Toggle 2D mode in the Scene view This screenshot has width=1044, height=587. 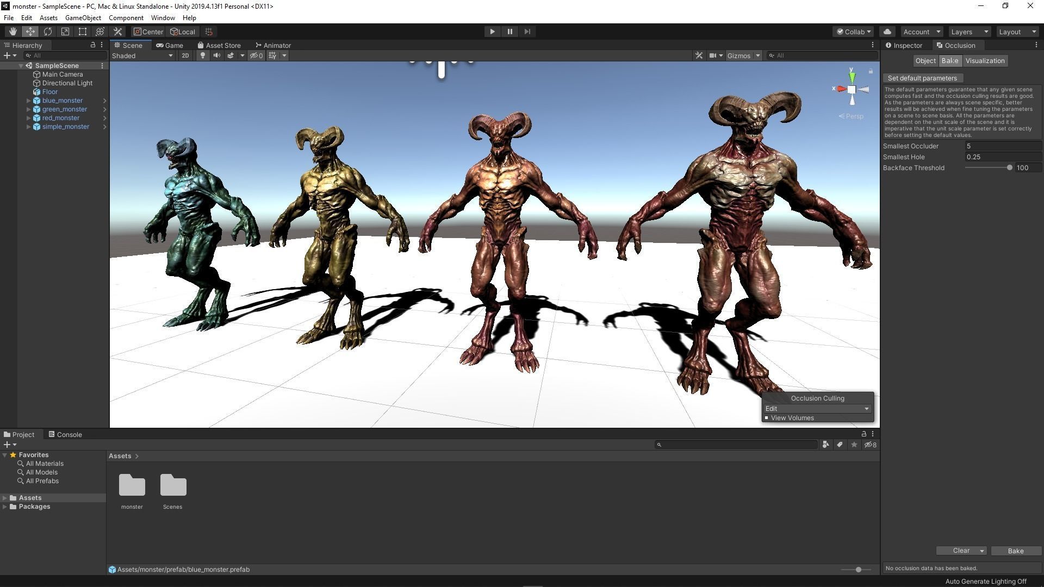coord(185,55)
